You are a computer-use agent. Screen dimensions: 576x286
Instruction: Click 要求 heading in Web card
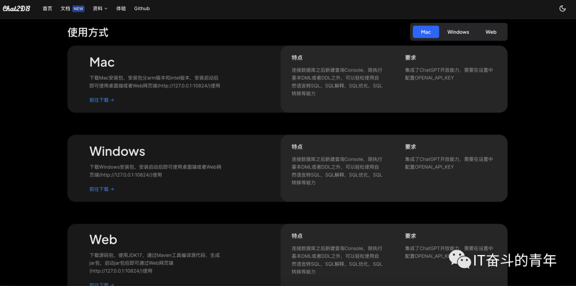[411, 236]
